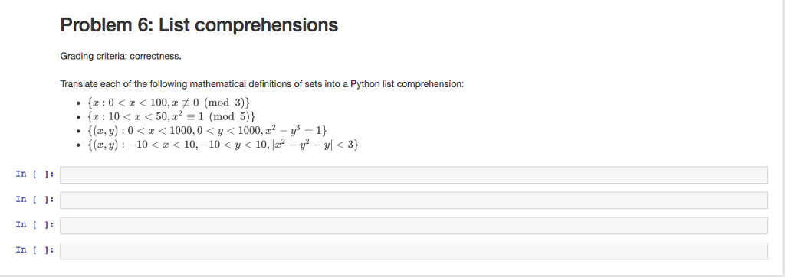Click into the first empty code cell

(x=413, y=175)
